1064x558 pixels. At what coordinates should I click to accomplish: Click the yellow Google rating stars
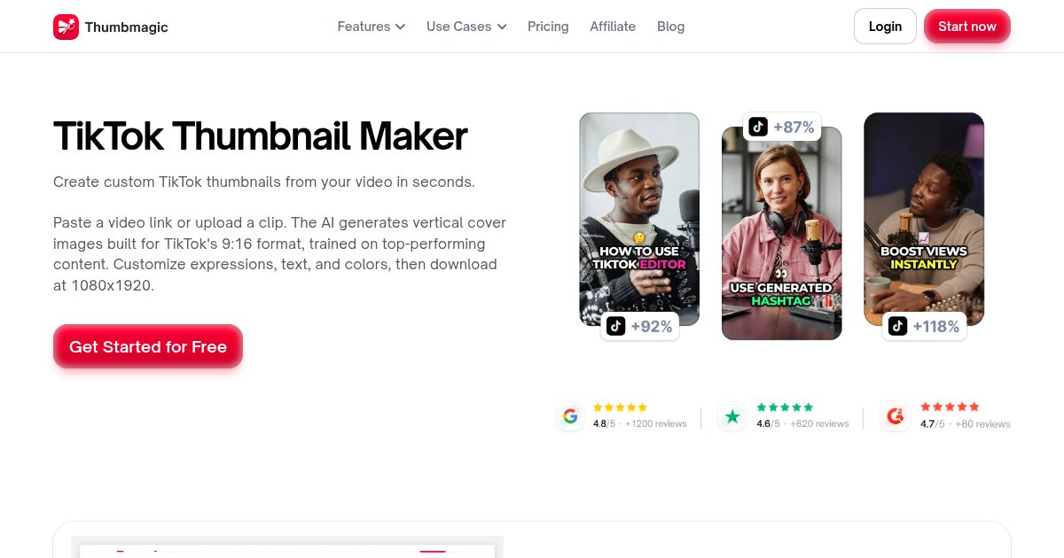(620, 407)
